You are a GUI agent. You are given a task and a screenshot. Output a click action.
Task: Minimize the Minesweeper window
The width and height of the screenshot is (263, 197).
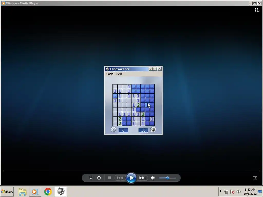(x=151, y=69)
